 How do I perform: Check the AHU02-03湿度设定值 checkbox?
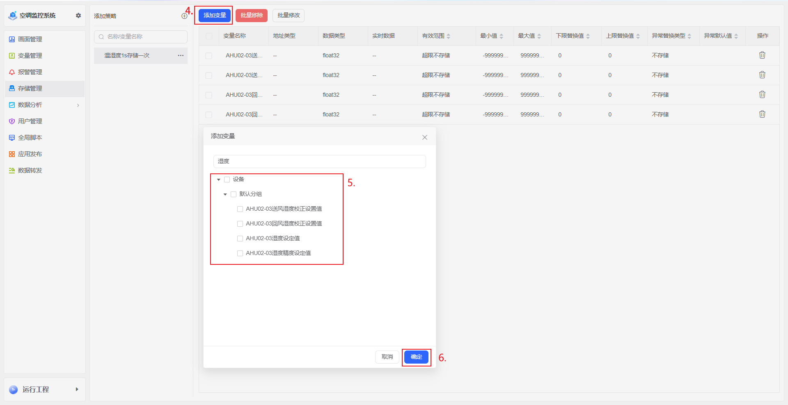point(240,239)
